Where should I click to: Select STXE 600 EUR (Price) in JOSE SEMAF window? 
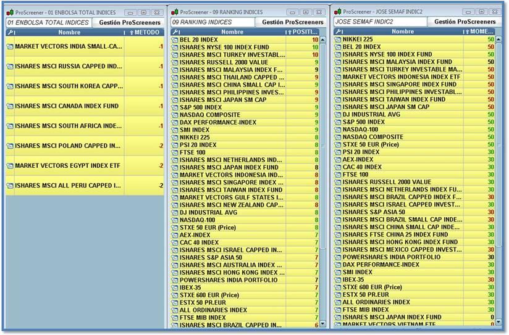pyautogui.click(x=414, y=287)
